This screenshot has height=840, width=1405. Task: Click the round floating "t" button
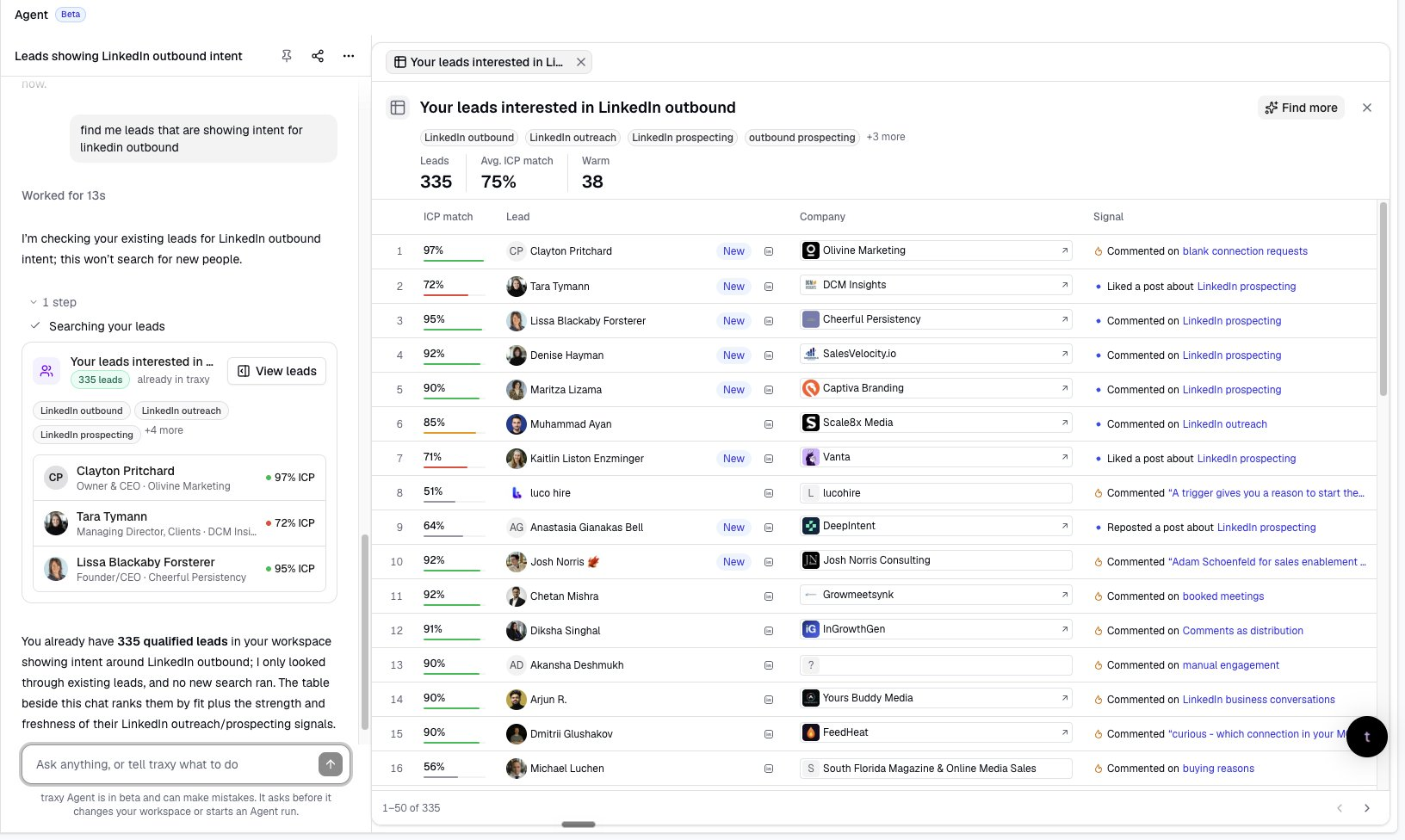click(x=1367, y=737)
